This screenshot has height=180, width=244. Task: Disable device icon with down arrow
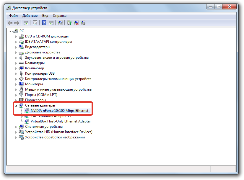[83, 23]
